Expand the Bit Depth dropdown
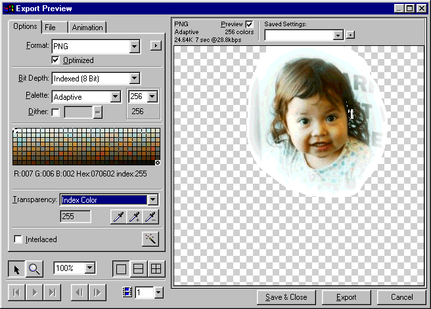Image resolution: width=431 pixels, height=309 pixels. pos(135,79)
